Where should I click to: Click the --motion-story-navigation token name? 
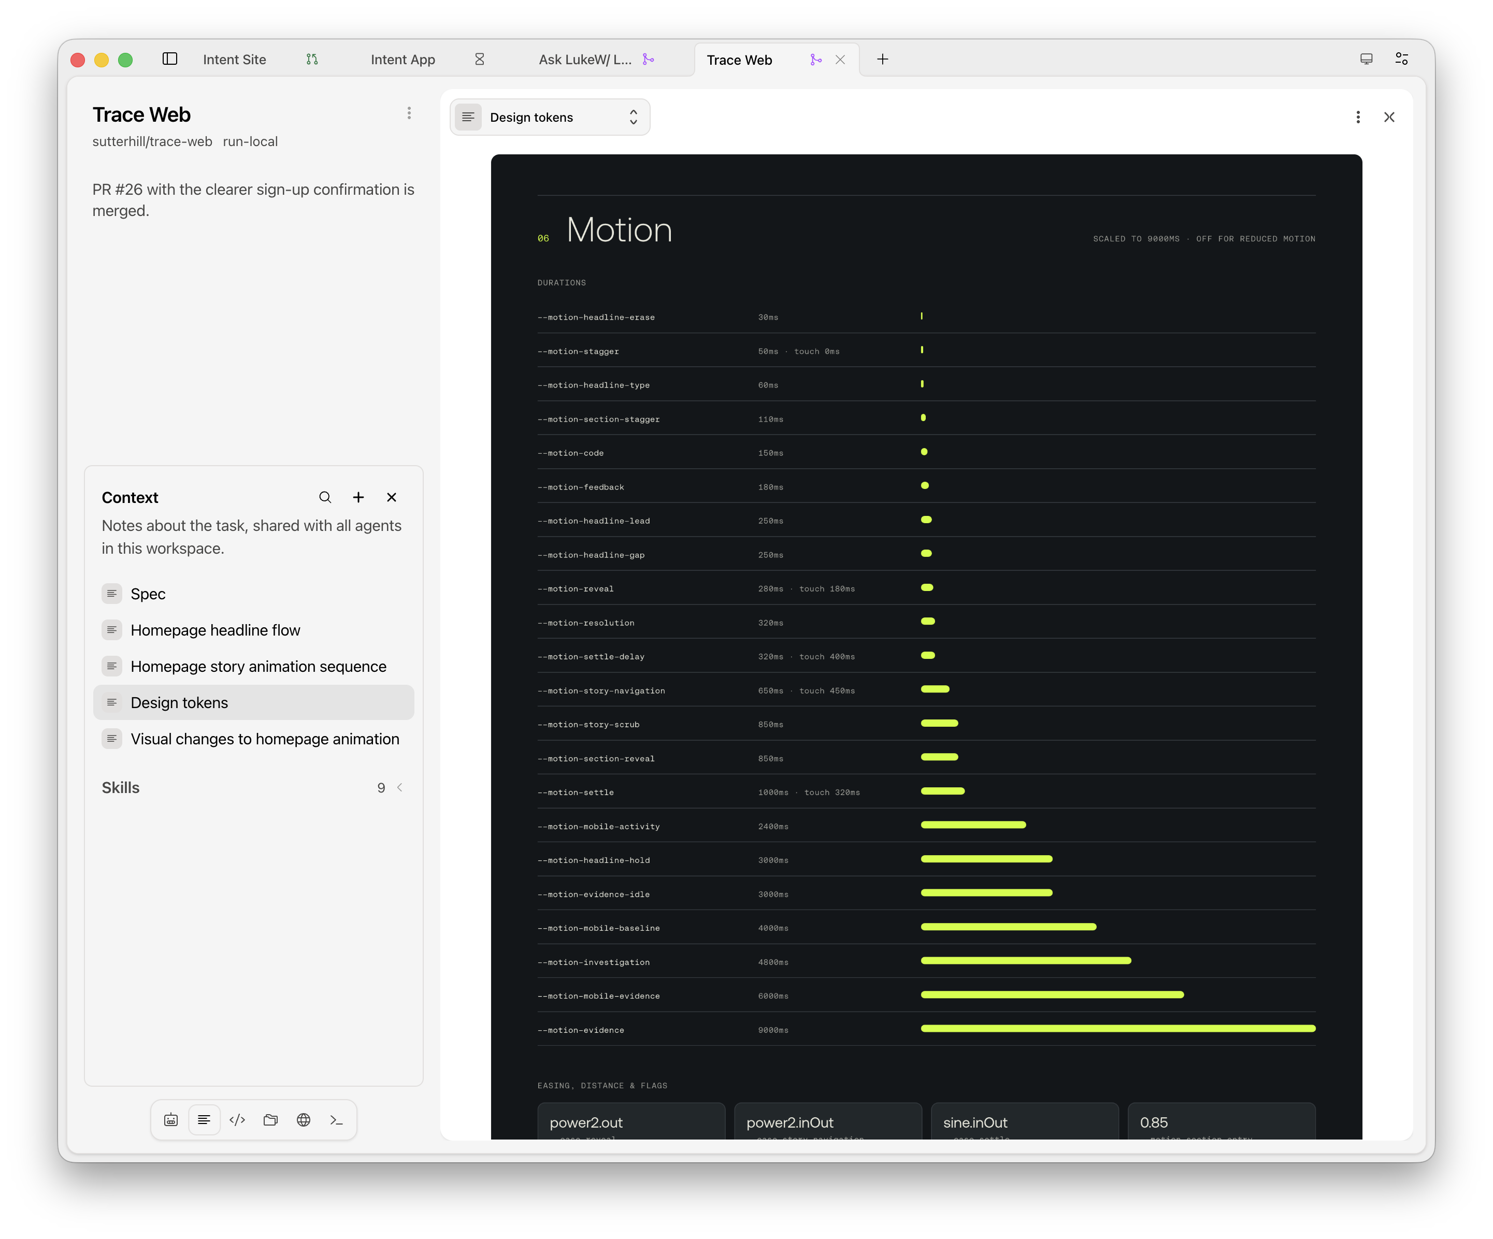pyautogui.click(x=601, y=691)
